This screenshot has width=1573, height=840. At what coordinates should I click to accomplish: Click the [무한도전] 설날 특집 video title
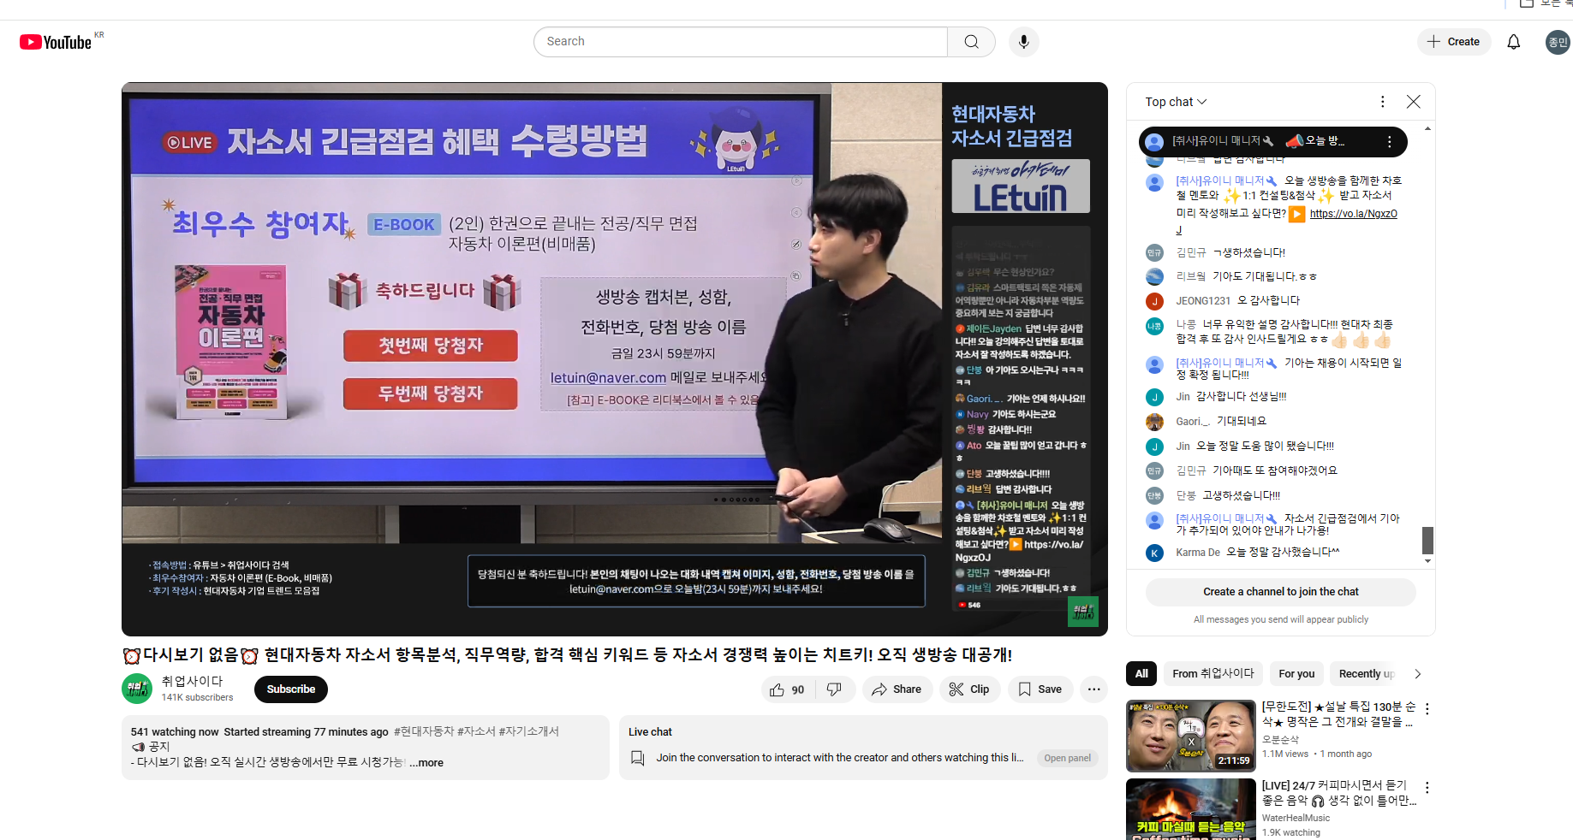coord(1338,714)
